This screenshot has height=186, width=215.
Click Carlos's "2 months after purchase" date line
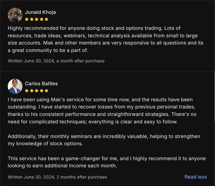[57, 177]
